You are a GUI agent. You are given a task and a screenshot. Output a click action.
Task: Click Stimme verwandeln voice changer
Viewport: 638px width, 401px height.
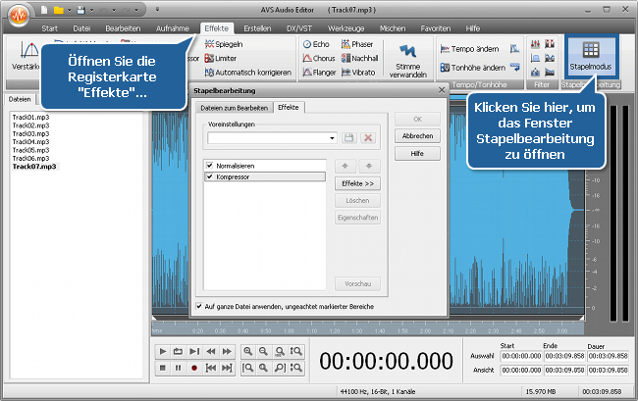[x=408, y=61]
